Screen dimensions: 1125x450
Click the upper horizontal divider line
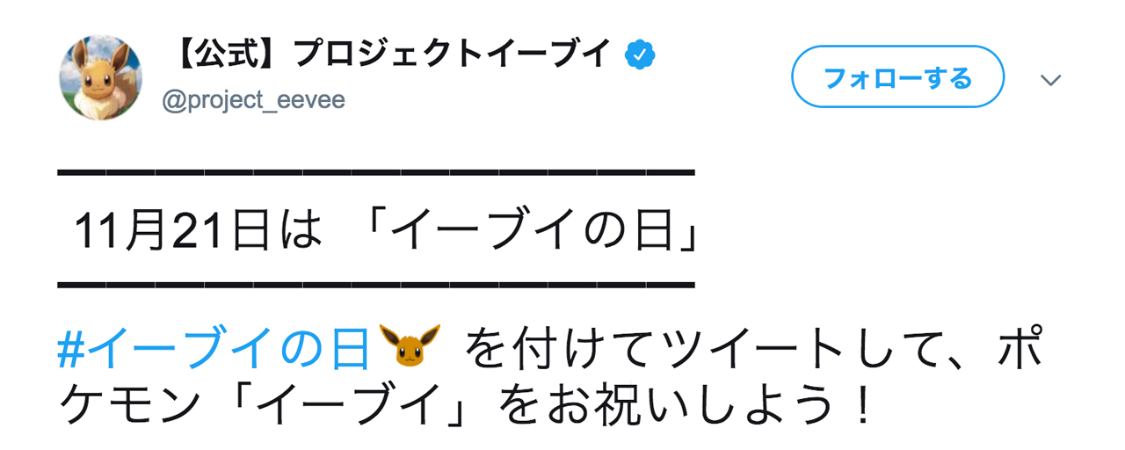click(376, 172)
